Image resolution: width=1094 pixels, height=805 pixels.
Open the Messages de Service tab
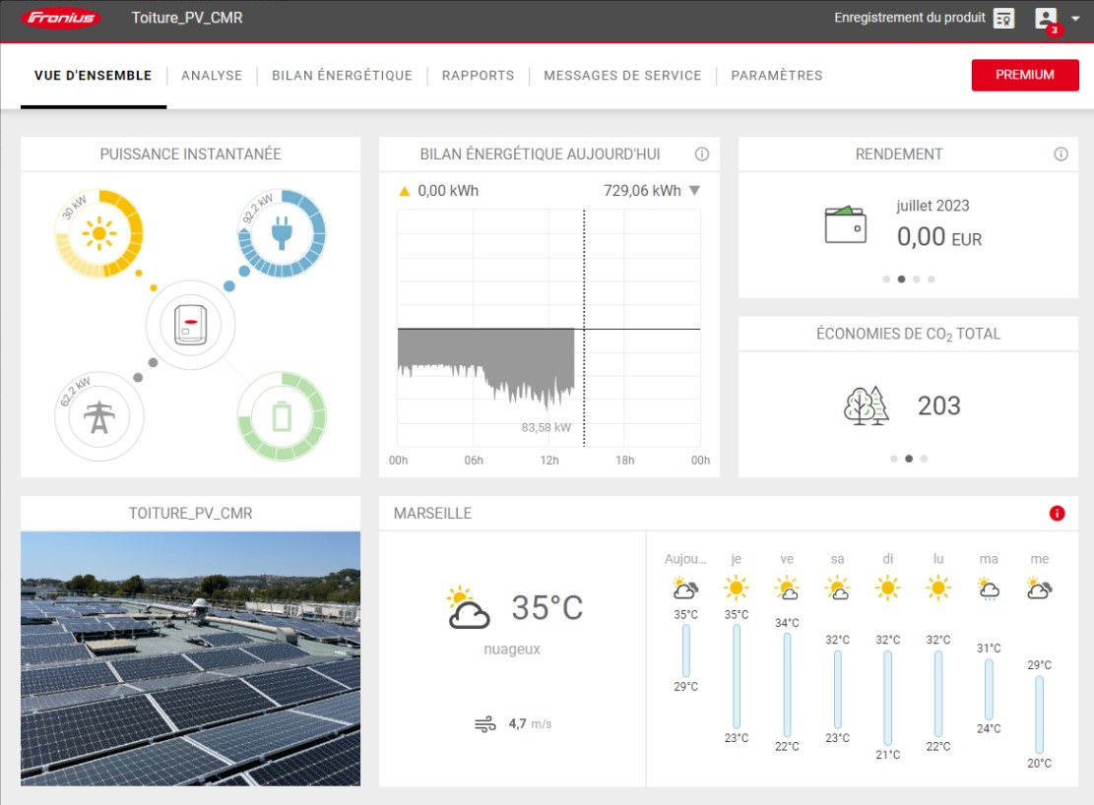pyautogui.click(x=622, y=76)
